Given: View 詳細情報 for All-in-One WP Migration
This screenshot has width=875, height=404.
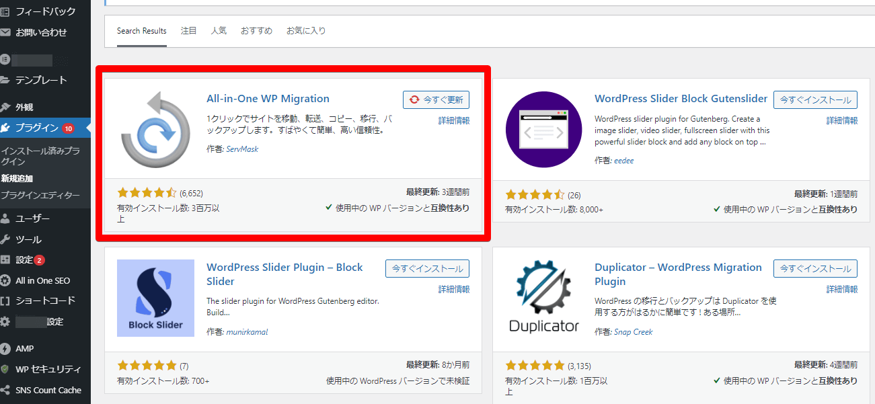Looking at the screenshot, I should pyautogui.click(x=454, y=120).
